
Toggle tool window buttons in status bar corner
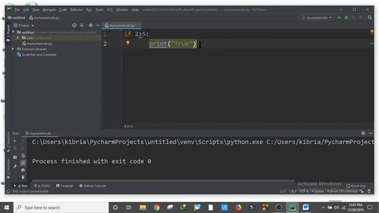[8, 191]
